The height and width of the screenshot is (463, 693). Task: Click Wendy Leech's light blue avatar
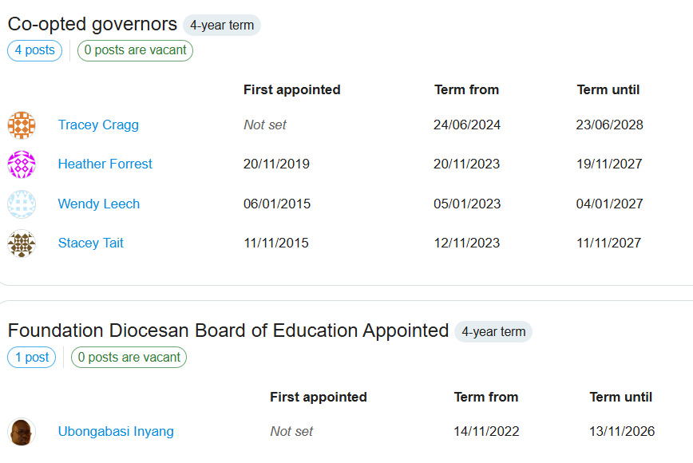[22, 204]
